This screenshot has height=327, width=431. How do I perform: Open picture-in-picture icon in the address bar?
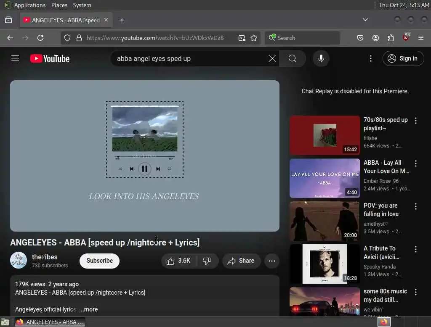(242, 38)
